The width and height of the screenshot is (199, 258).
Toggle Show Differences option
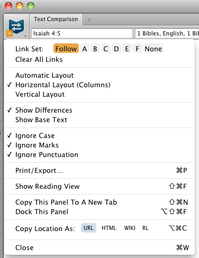coord(44,110)
